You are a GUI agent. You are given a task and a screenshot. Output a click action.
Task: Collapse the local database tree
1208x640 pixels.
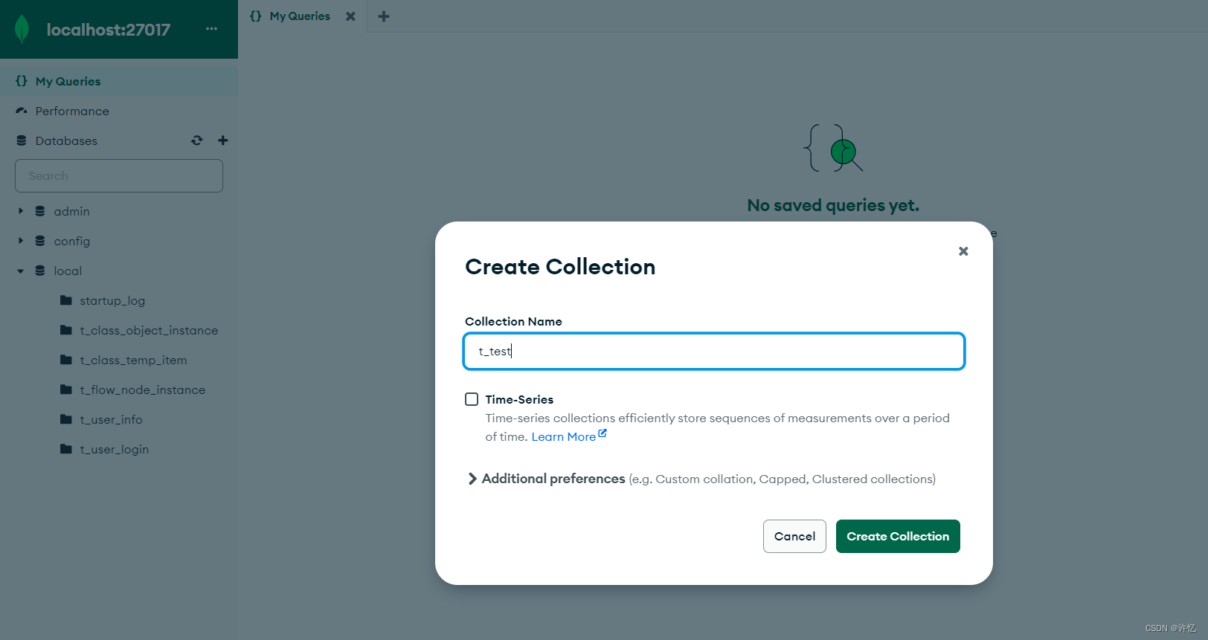21,271
